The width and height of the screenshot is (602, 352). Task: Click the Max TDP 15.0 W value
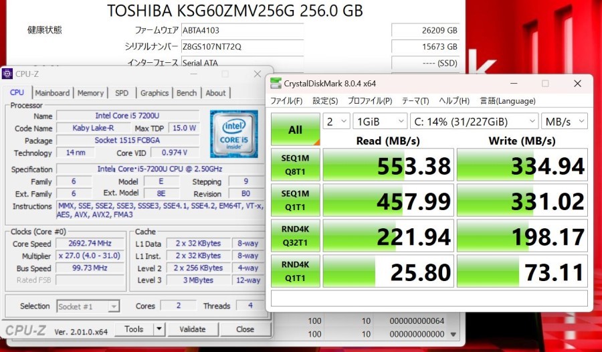[x=185, y=128]
